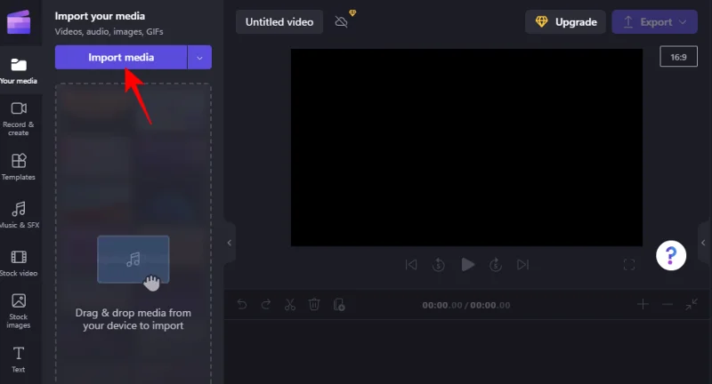712x384 pixels.
Task: Enter fullscreen preview mode
Action: 629,264
